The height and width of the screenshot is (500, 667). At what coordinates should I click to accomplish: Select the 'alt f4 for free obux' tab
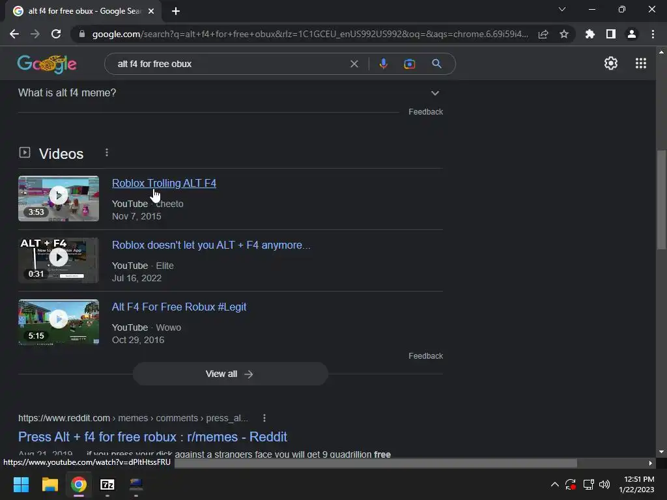click(x=84, y=11)
